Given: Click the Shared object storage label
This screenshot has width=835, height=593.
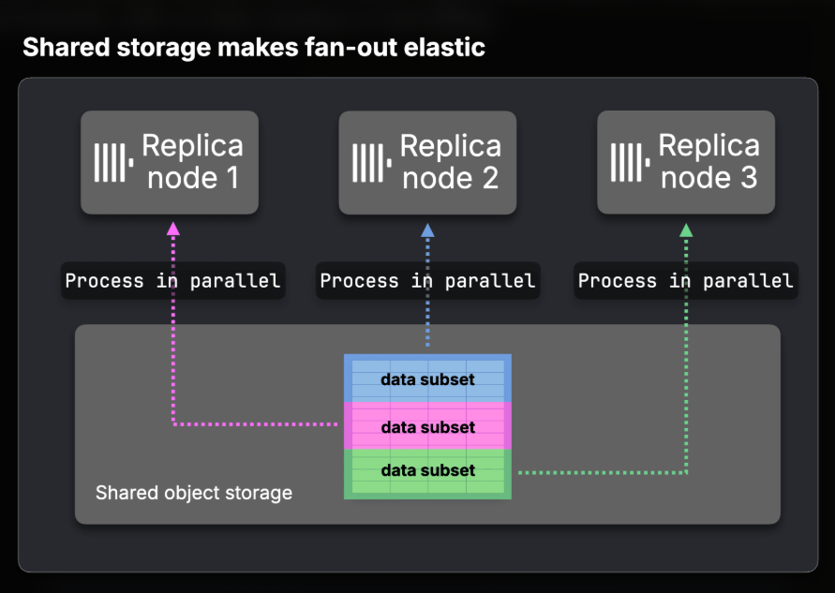Looking at the screenshot, I should (194, 493).
